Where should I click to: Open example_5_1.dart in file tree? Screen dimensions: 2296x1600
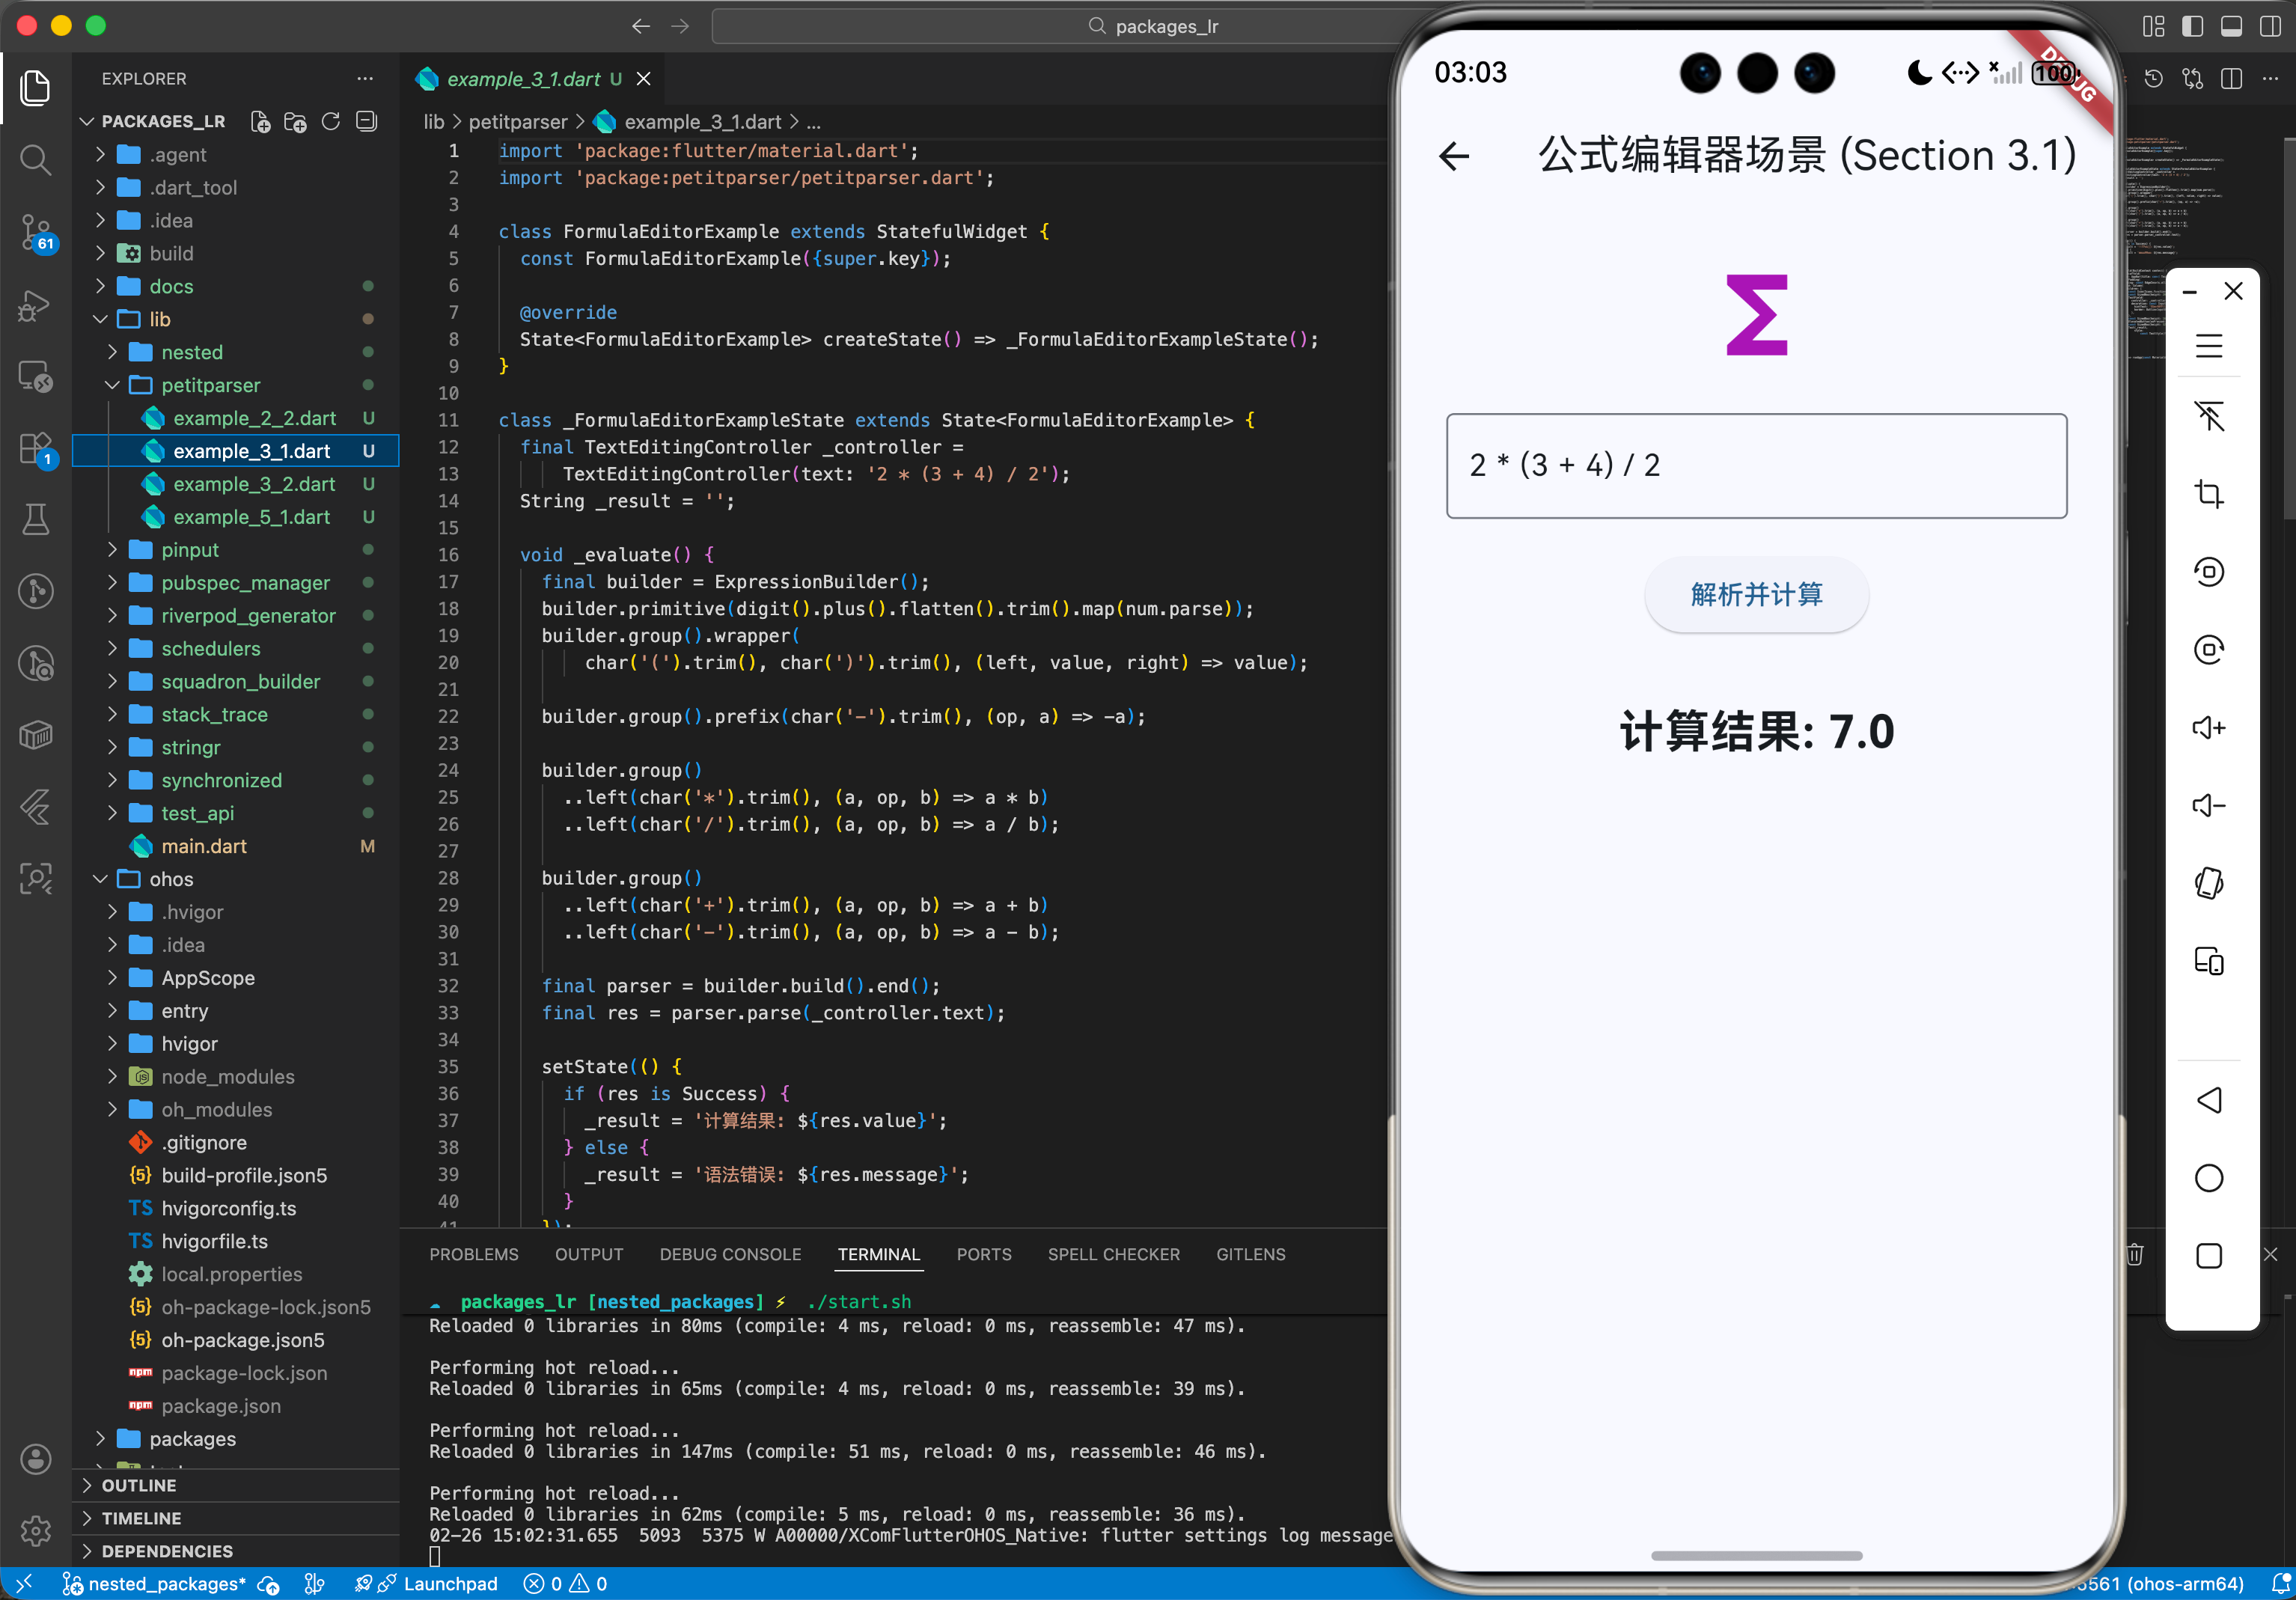coord(251,517)
